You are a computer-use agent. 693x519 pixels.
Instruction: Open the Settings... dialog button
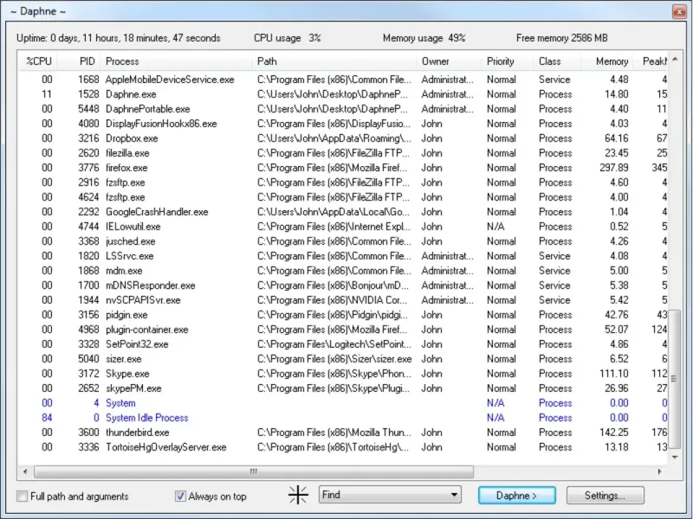pos(605,495)
